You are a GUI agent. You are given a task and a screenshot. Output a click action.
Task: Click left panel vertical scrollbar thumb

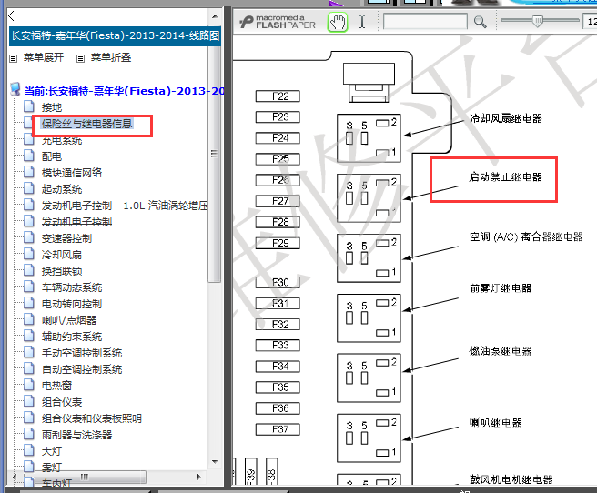tap(215, 154)
